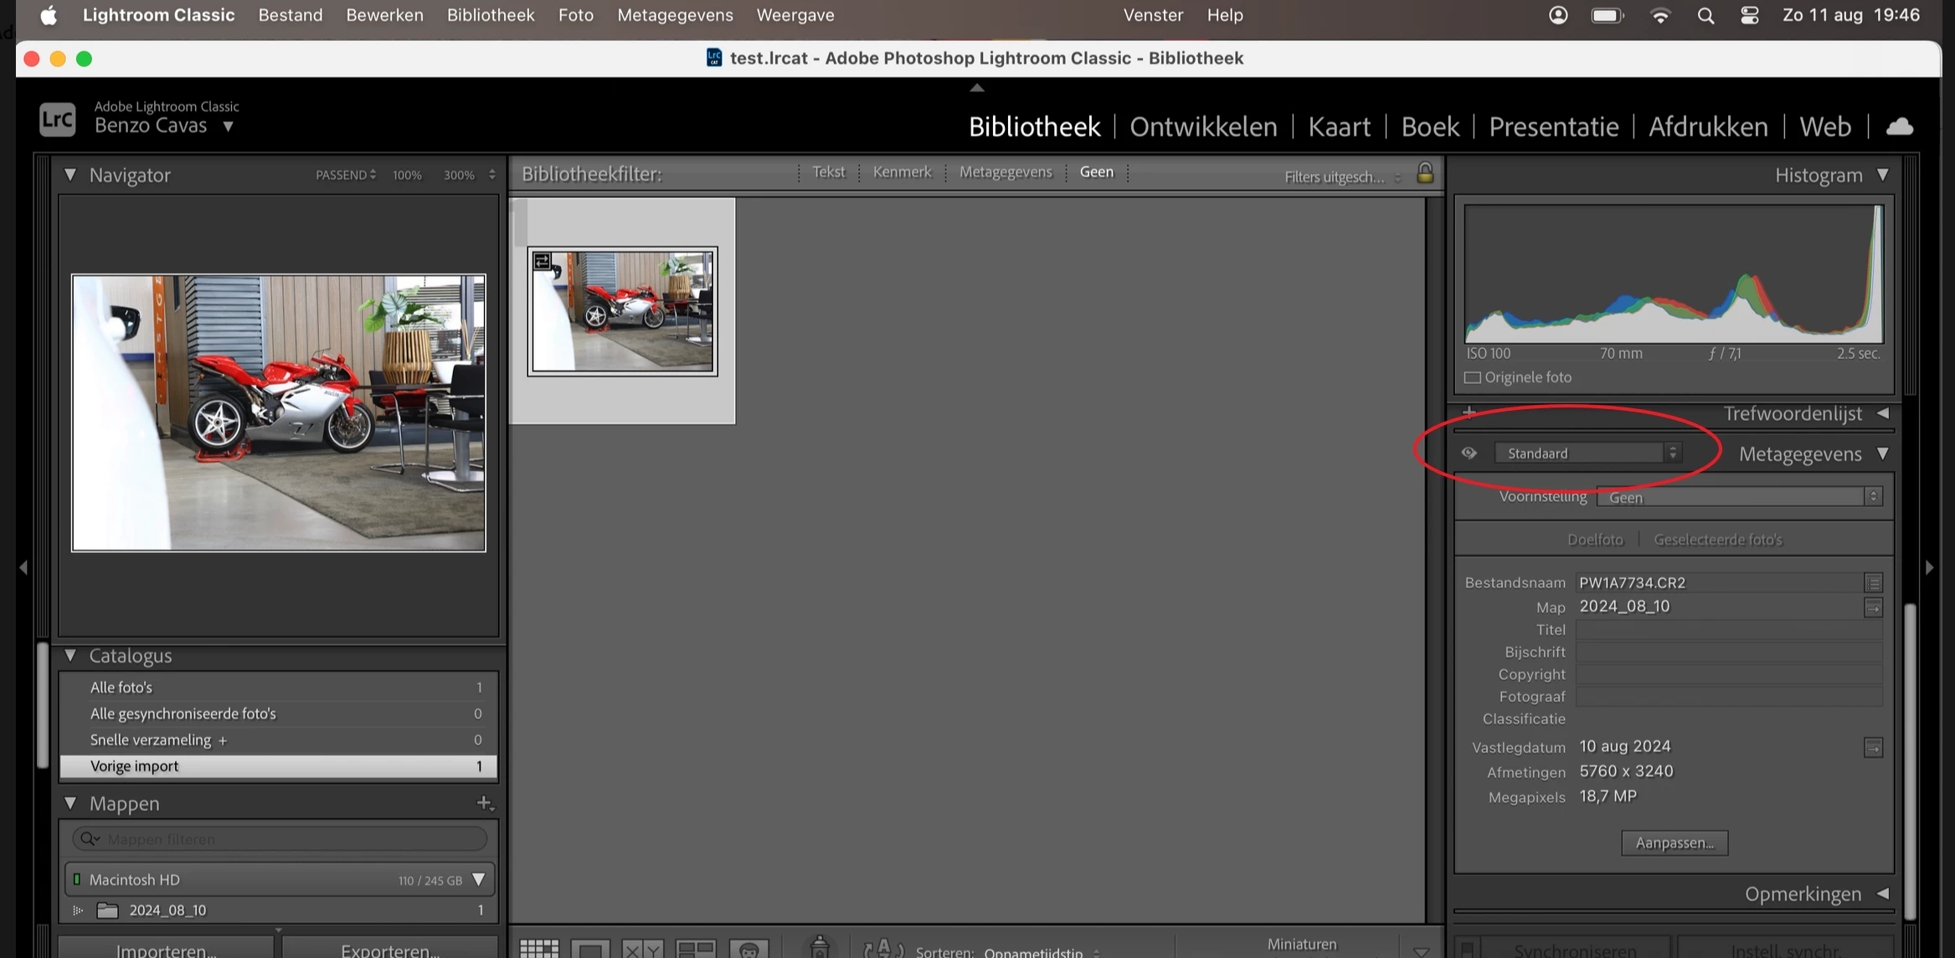Click the filter lock icon
Image resolution: width=1955 pixels, height=958 pixels.
1425,173
